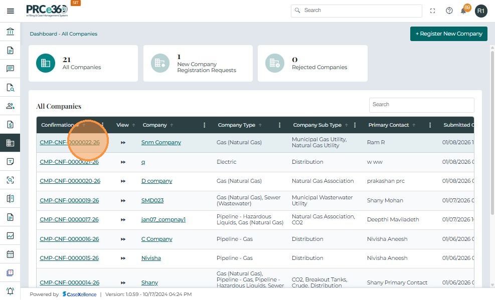
Task: Open the hamburger navigation menu
Action: [x=10, y=11]
